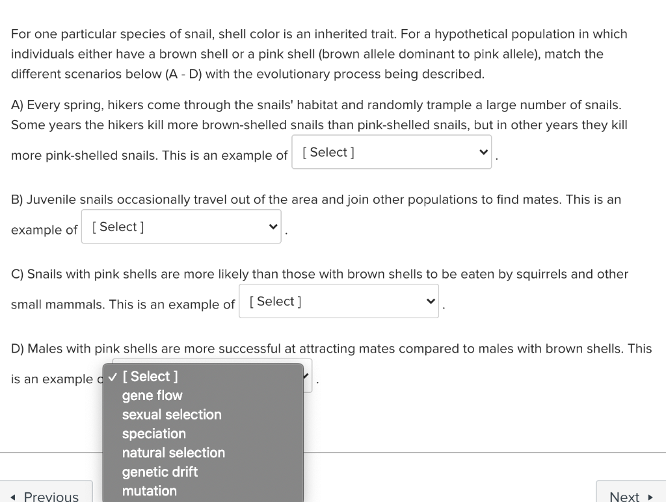Click scenario B's [ Select ] box
Viewport: 666px width, 502px height.
click(x=181, y=226)
